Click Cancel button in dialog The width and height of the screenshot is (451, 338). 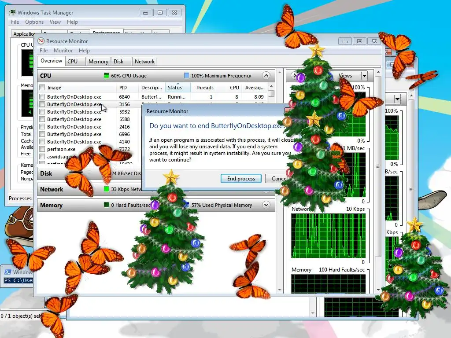tap(276, 179)
